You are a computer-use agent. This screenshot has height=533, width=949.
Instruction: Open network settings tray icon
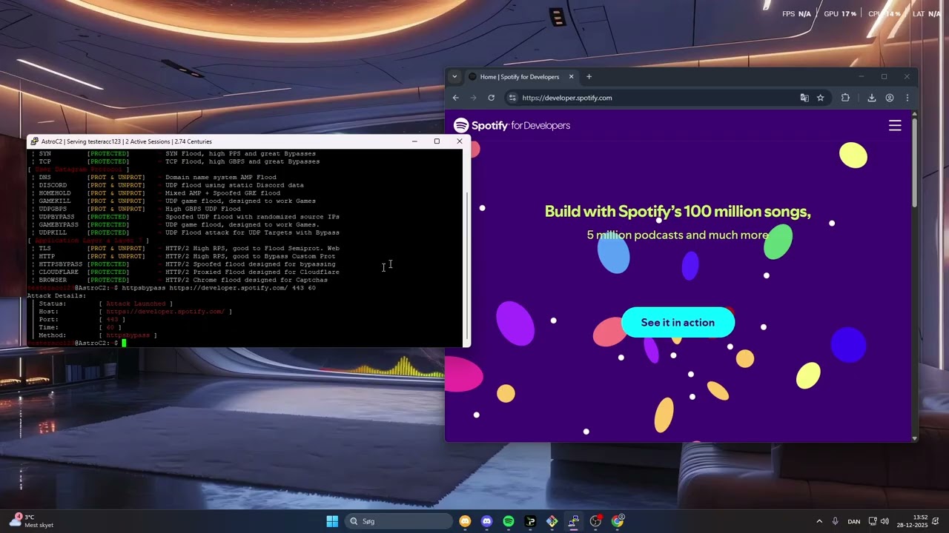point(873,521)
